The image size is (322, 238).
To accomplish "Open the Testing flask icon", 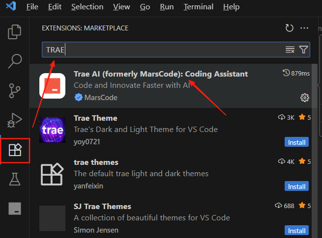I will point(15,179).
